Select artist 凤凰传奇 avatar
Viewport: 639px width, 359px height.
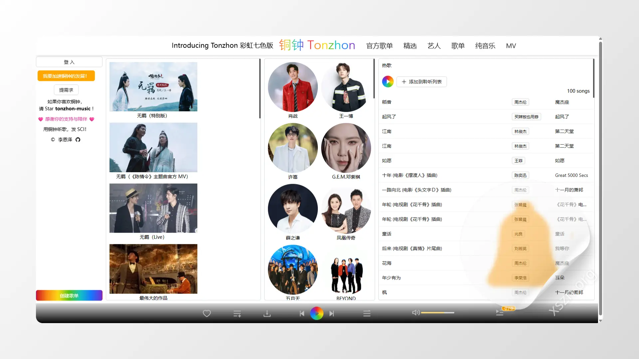tap(346, 209)
